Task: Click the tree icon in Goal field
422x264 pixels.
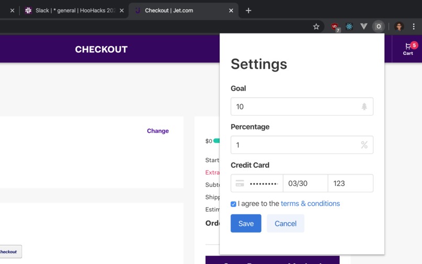Action: coord(364,107)
